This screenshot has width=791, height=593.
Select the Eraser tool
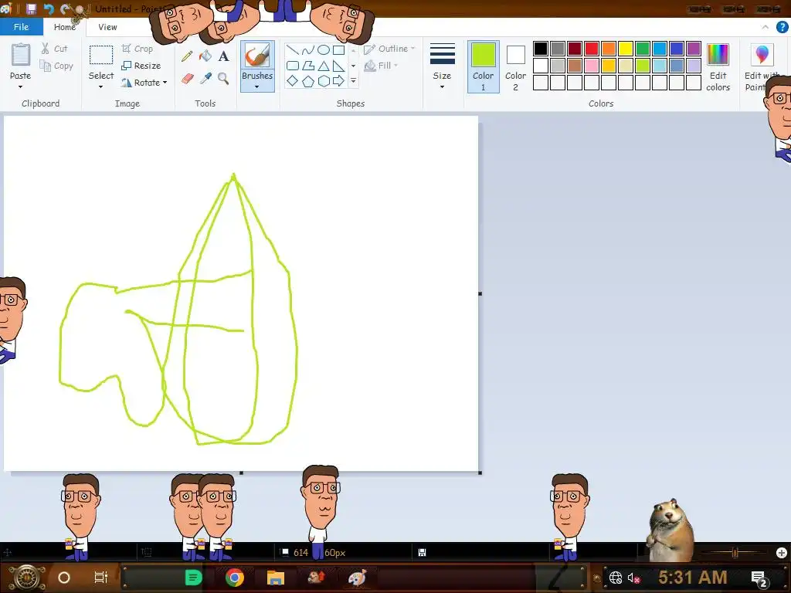[187, 79]
